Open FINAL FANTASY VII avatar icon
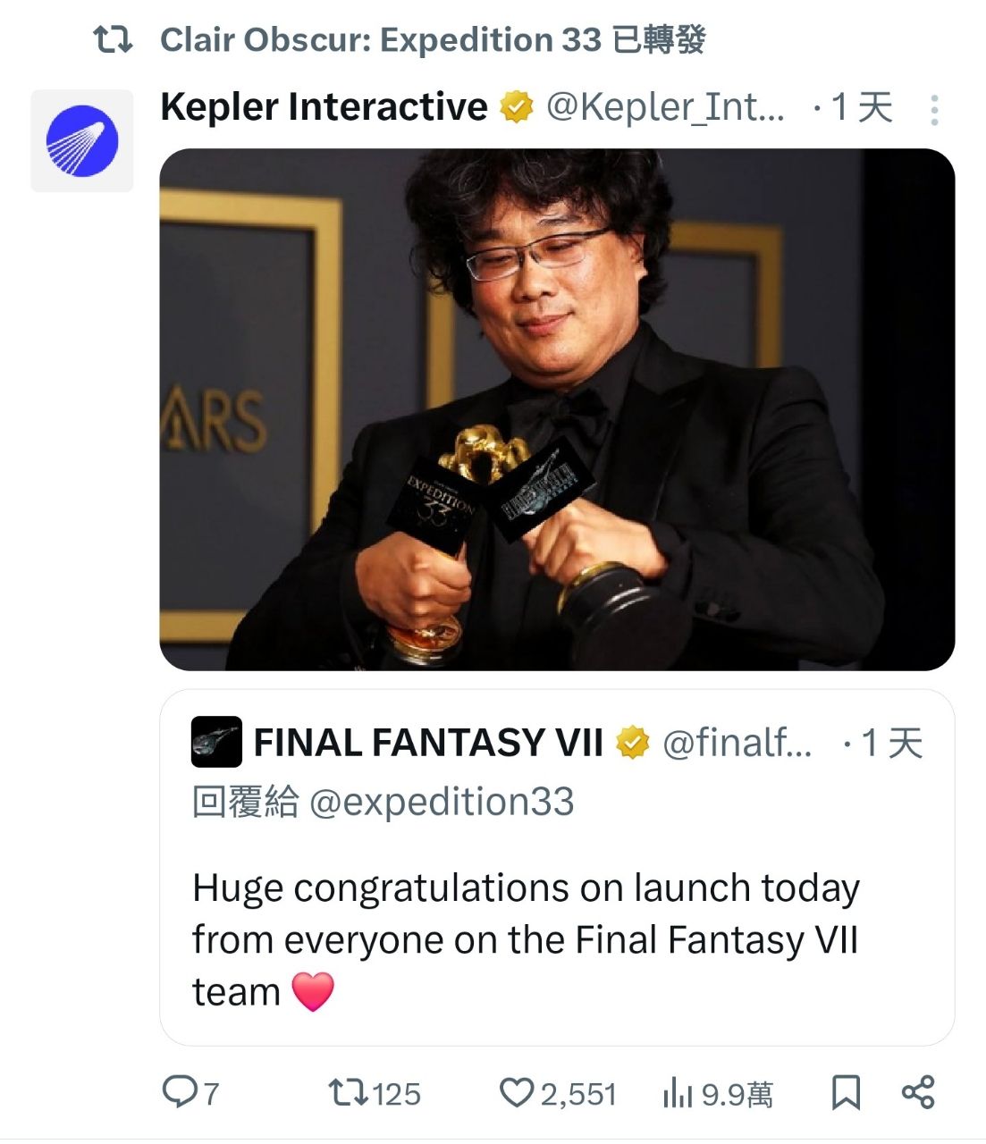Screen dimensions: 986x1144 pyautogui.click(x=216, y=742)
